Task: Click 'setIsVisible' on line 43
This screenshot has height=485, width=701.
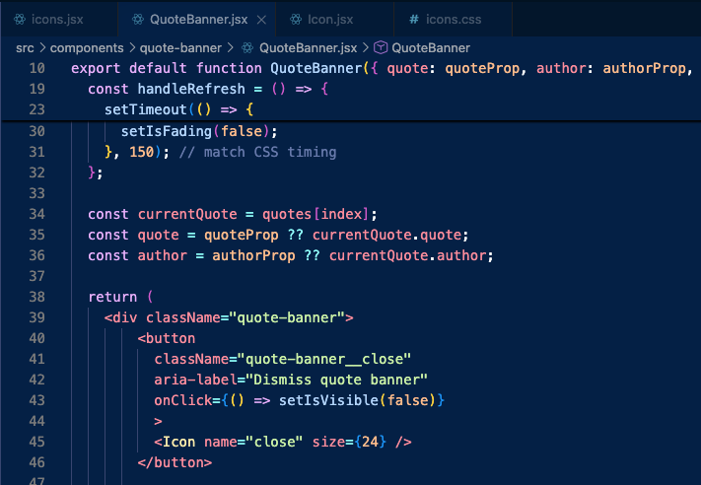Action: coord(328,400)
